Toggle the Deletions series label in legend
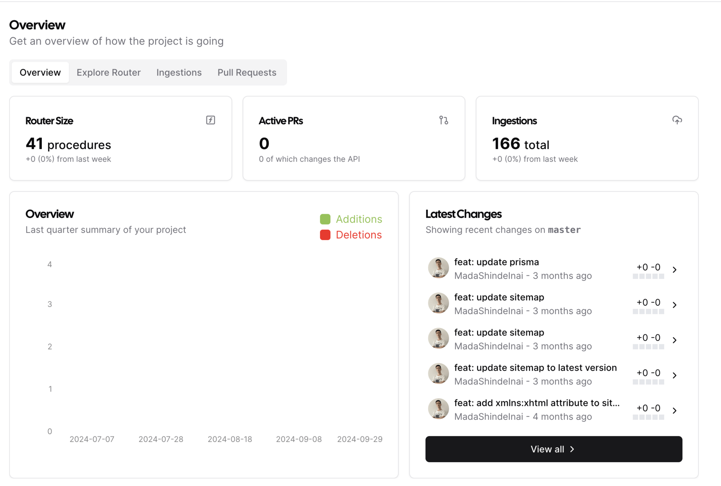Viewport: 721px width, 486px height. 359,235
